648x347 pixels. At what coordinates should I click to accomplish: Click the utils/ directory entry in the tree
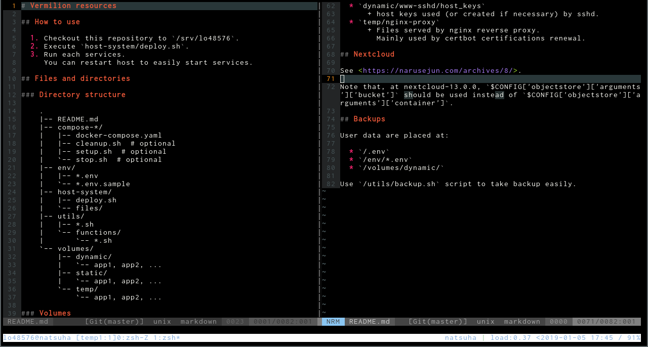tap(71, 216)
